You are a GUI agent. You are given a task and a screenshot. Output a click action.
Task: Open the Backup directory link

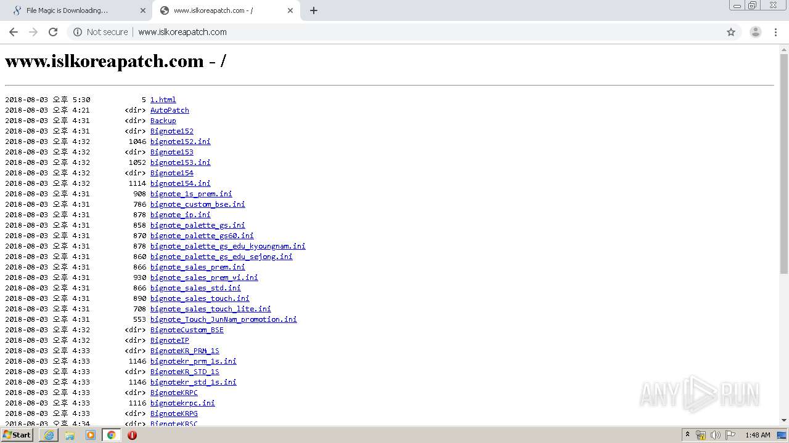click(x=163, y=121)
